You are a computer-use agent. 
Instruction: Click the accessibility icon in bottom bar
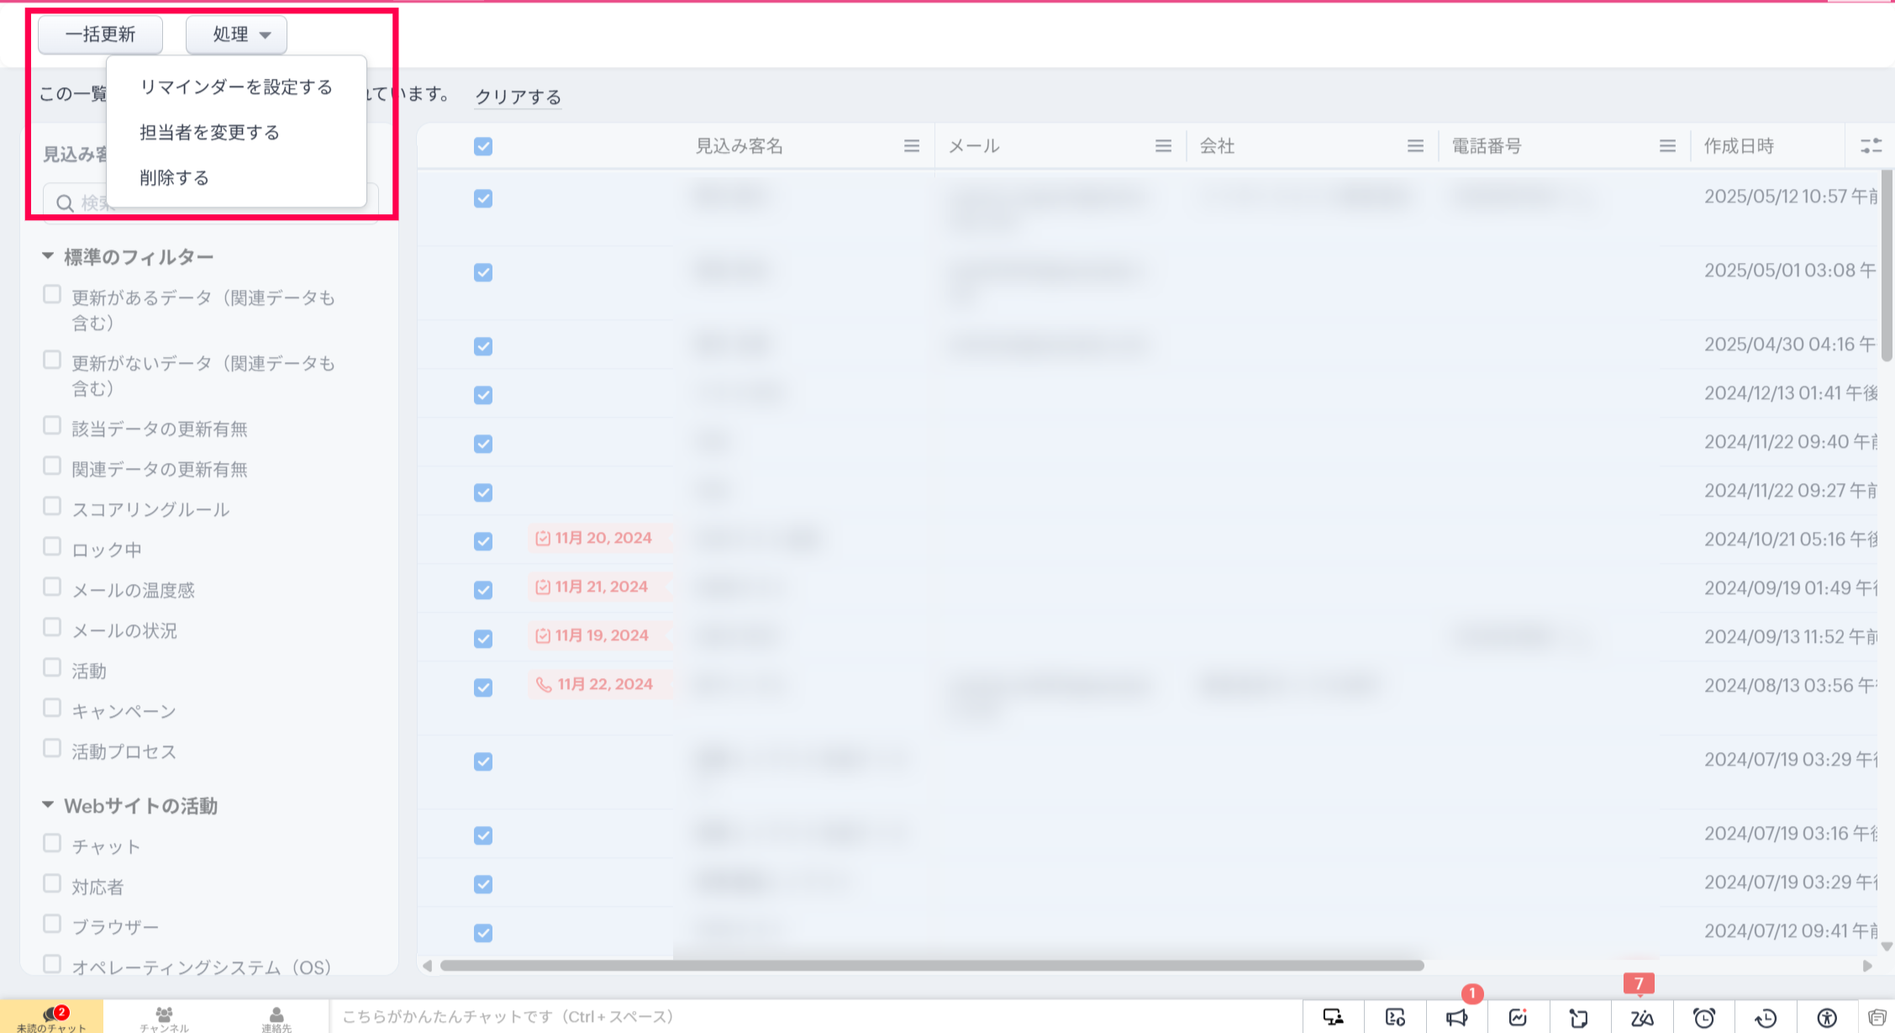coord(1827,1018)
